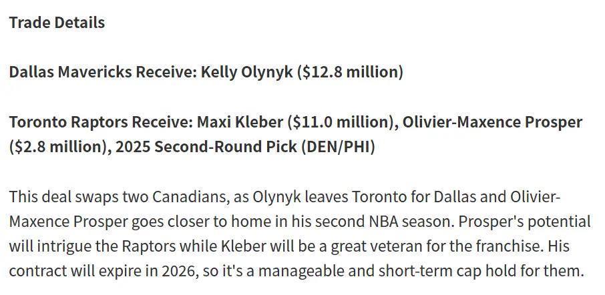Screen dimensions: 605x295
Task: Click the bold name 'Olivier-Maxence Prosper'
Action: pyautogui.click(x=493, y=122)
